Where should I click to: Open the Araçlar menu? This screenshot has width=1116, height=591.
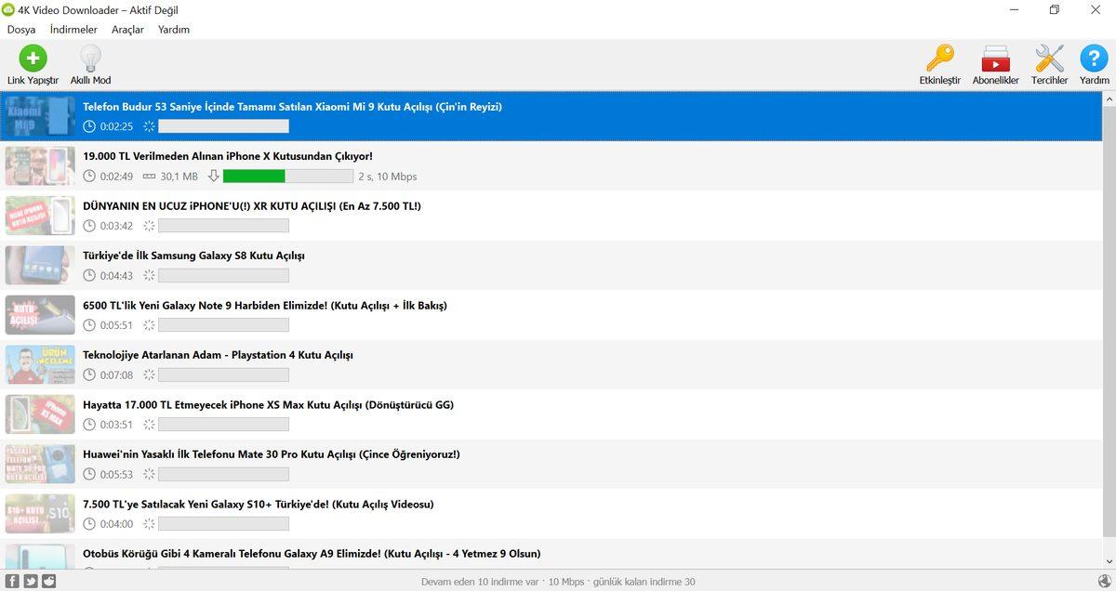click(127, 30)
